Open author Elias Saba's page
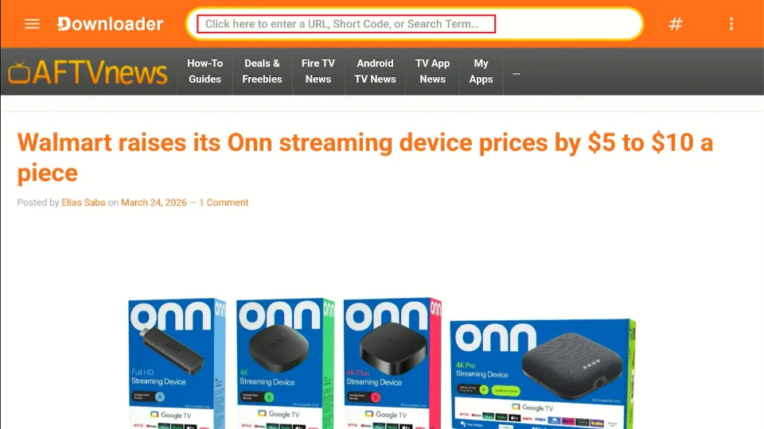This screenshot has height=429, width=764. pyautogui.click(x=84, y=203)
